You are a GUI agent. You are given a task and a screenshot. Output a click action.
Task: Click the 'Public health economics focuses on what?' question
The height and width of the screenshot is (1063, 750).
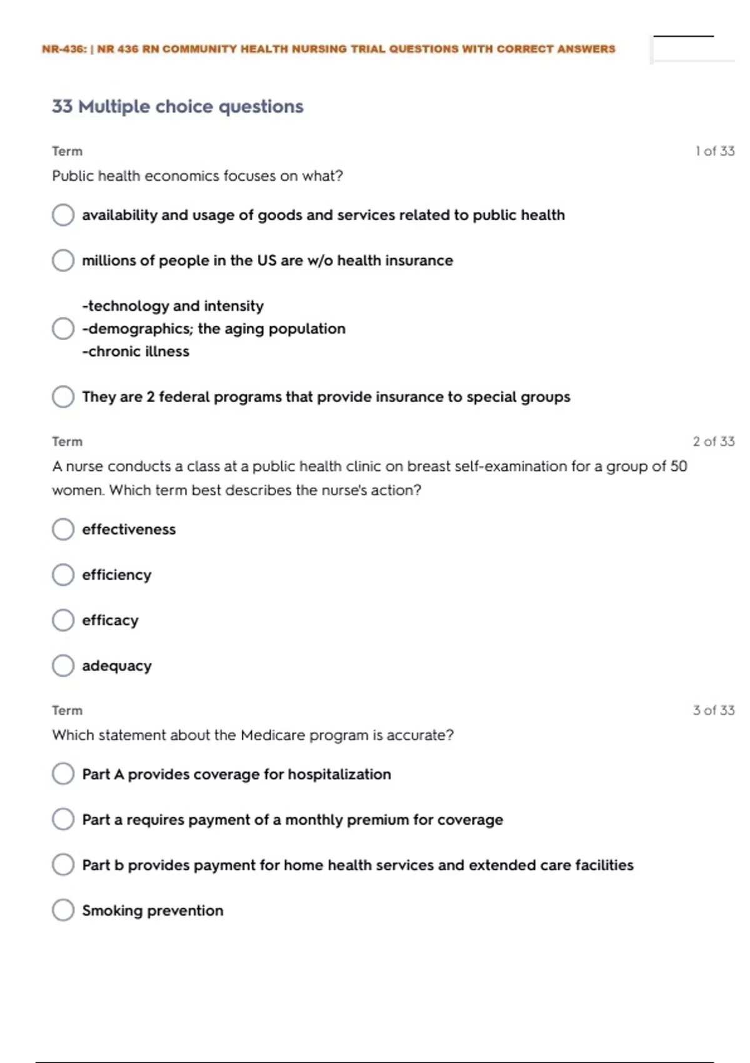pyautogui.click(x=197, y=176)
